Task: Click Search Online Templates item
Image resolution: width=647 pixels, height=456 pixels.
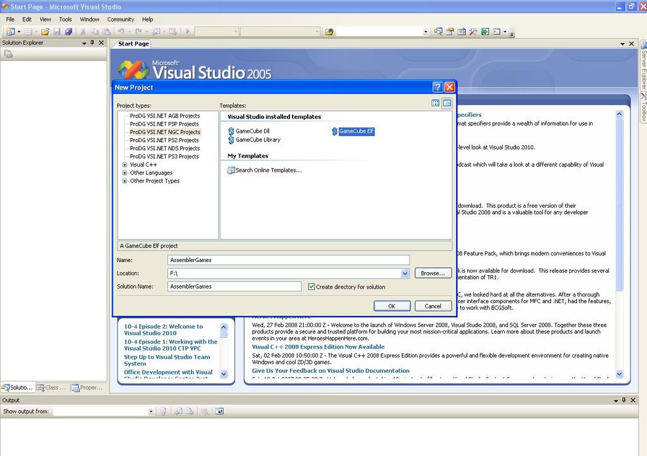Action: click(x=265, y=170)
